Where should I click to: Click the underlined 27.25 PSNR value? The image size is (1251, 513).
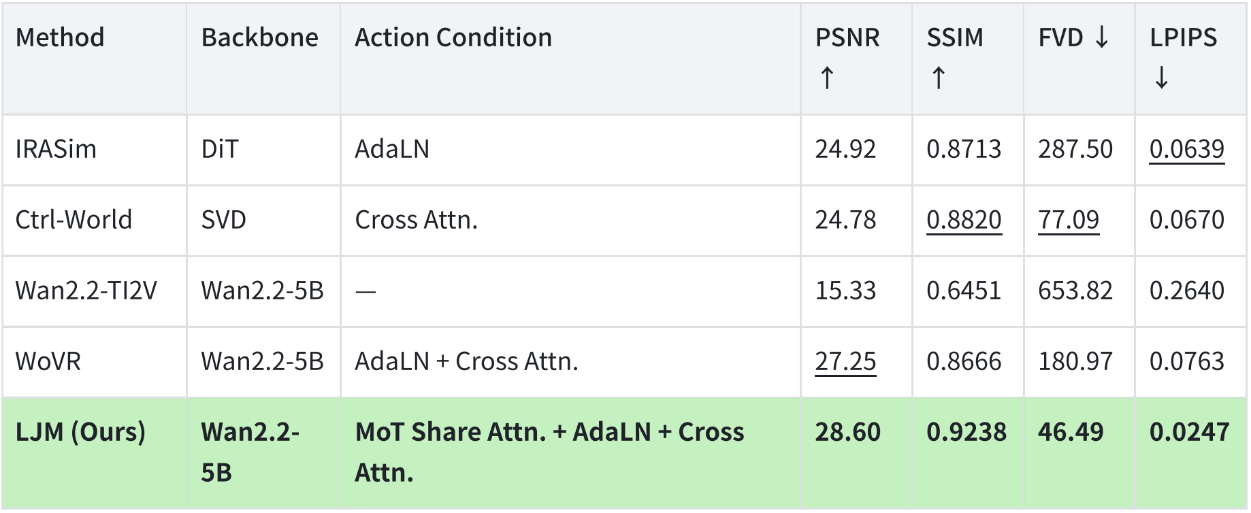(845, 361)
